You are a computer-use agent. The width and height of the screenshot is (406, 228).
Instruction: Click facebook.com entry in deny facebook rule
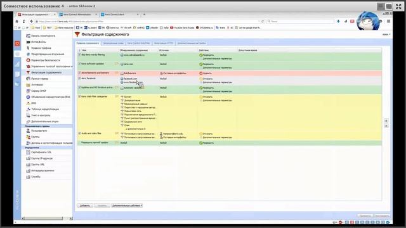pos(130,79)
